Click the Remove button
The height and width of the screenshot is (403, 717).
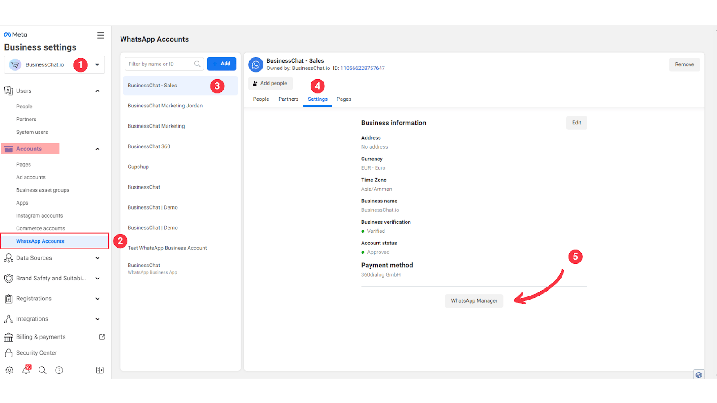(684, 64)
